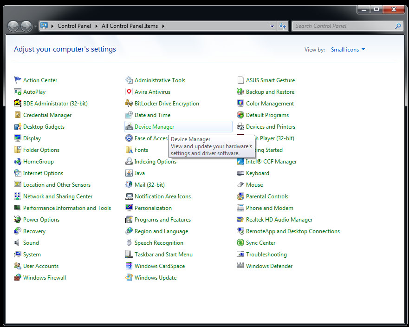
Task: Click the Java icon
Action: tap(129, 173)
